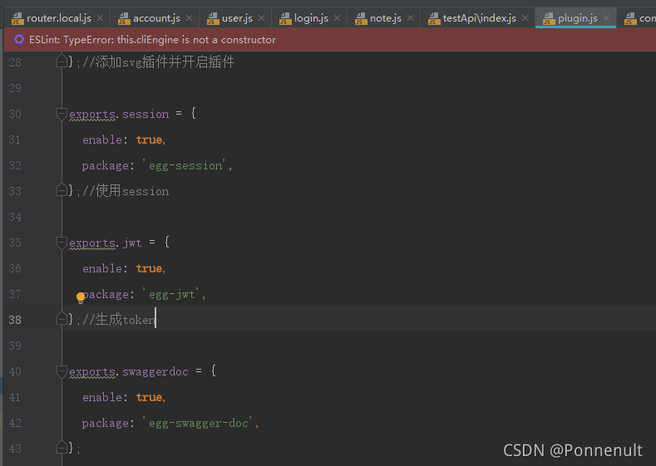656x466 pixels.
Task: Open the testApi\index.js tab
Action: click(x=479, y=18)
